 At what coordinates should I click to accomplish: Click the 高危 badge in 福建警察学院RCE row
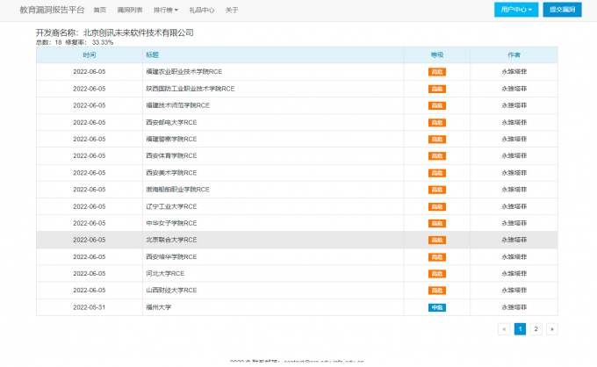pyautogui.click(x=436, y=140)
